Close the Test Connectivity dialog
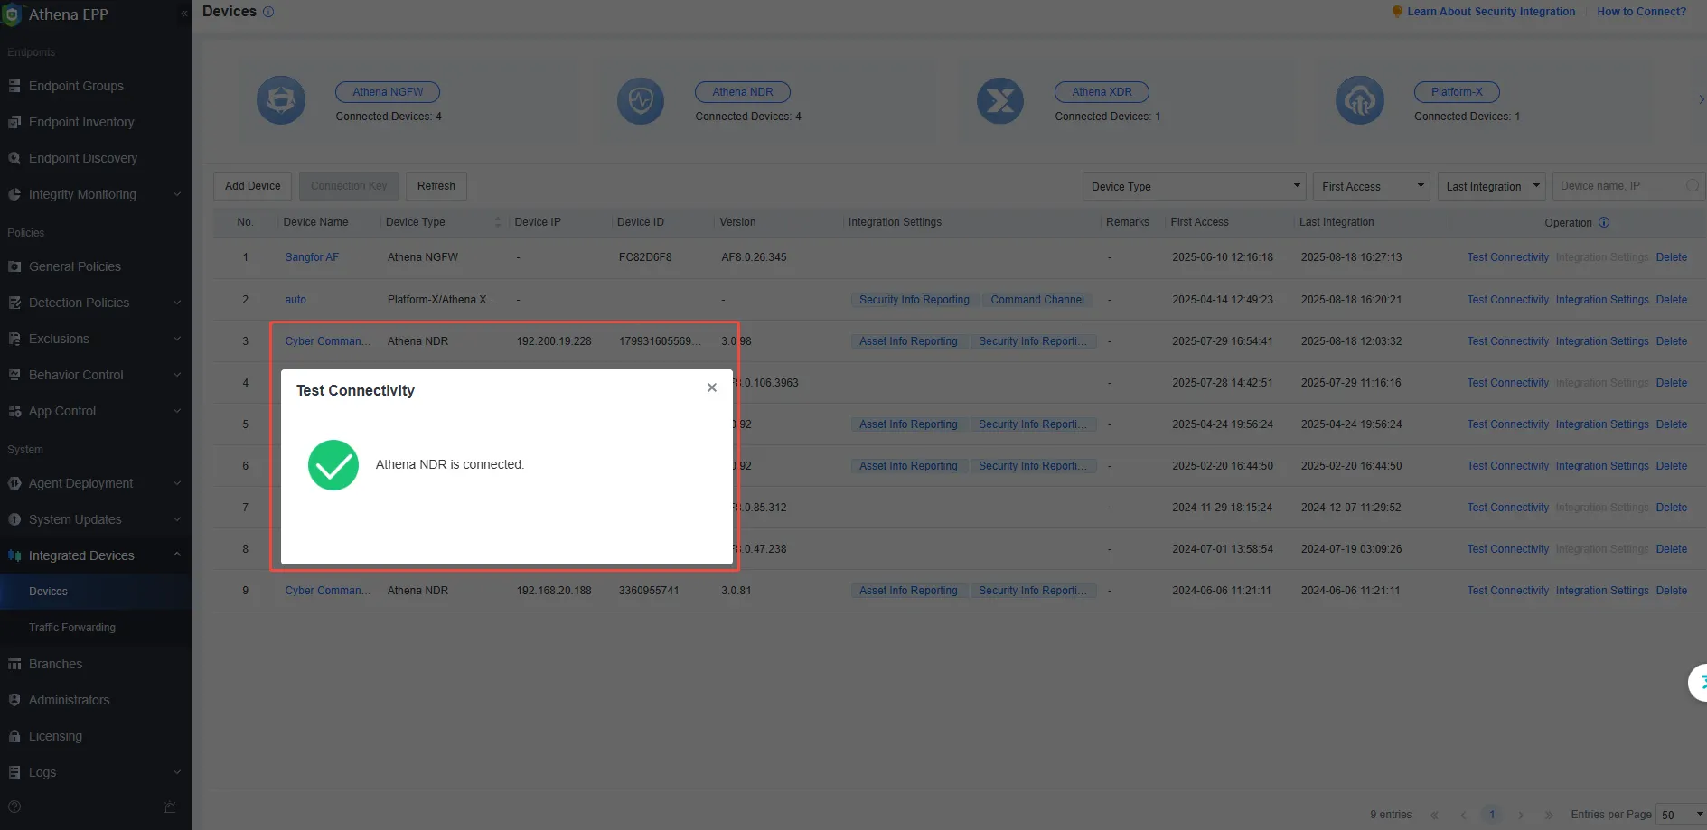The width and height of the screenshot is (1707, 830). tap(712, 387)
